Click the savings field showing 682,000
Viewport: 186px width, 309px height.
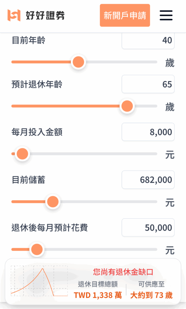click(x=148, y=180)
